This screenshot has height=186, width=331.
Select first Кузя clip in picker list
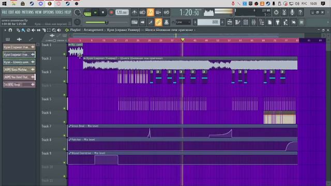click(19, 47)
